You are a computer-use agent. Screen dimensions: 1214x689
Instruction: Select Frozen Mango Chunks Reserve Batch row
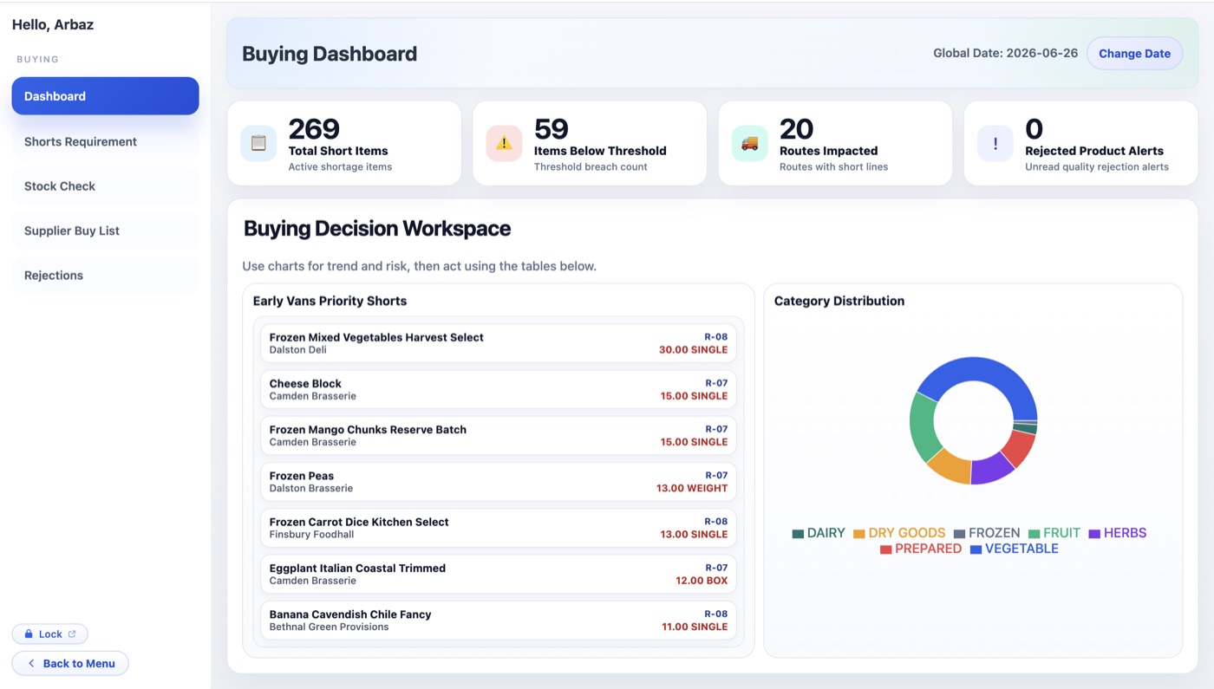click(499, 435)
